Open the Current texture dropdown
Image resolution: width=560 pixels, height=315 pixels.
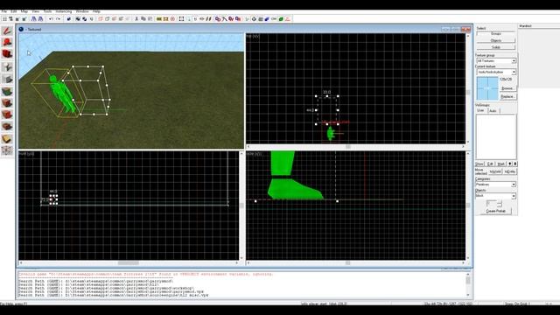point(496,72)
